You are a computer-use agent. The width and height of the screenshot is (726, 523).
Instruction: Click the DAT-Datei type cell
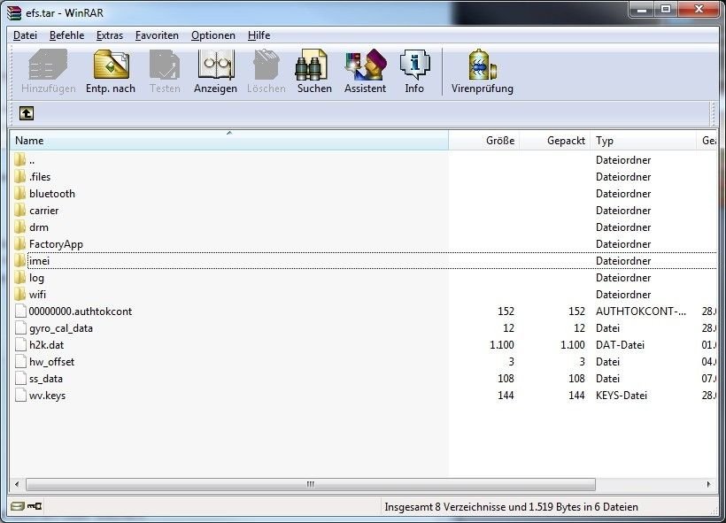[620, 345]
